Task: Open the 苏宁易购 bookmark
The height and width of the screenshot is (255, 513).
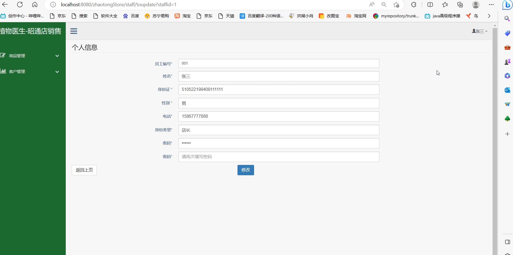Action: click(x=157, y=16)
